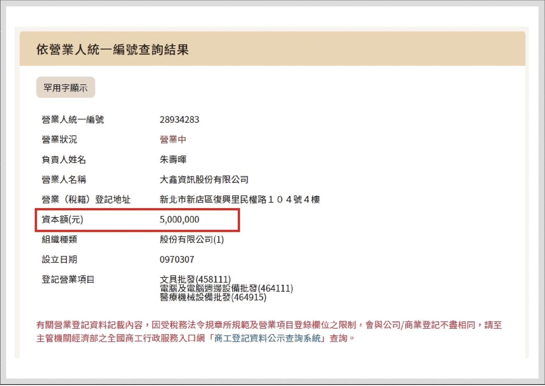This screenshot has width=545, height=386.
Task: Click the 設立日期 field label
Action: click(59, 259)
